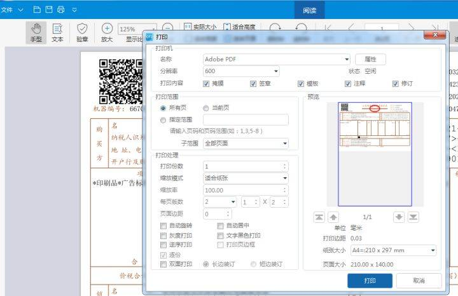Enable the 自动居中 checkbox
Image resolution: width=458 pixels, height=296 pixels.
221,226
